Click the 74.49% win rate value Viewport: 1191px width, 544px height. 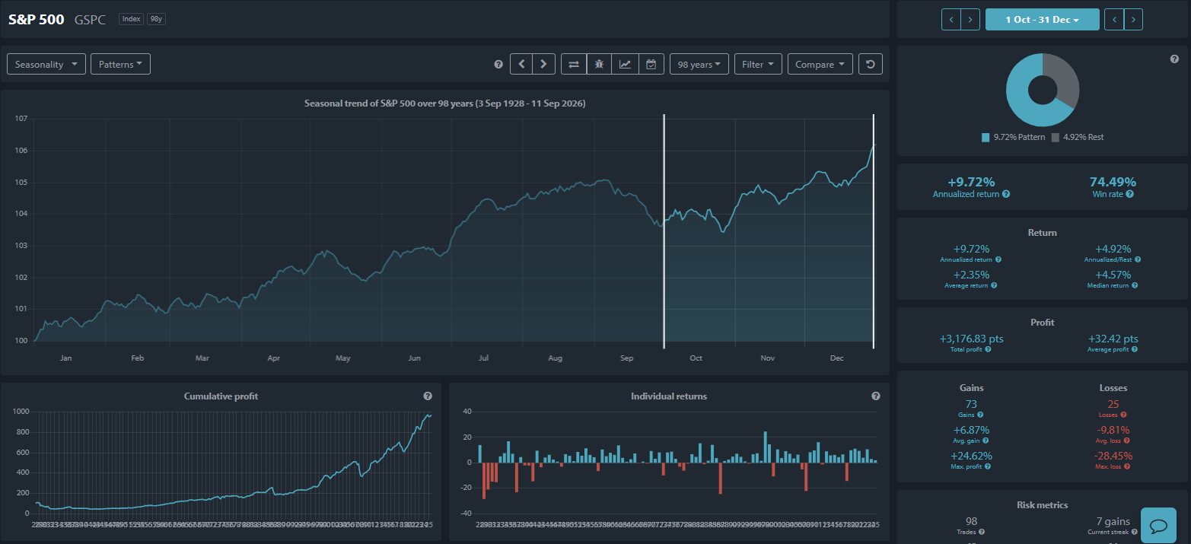1113,182
